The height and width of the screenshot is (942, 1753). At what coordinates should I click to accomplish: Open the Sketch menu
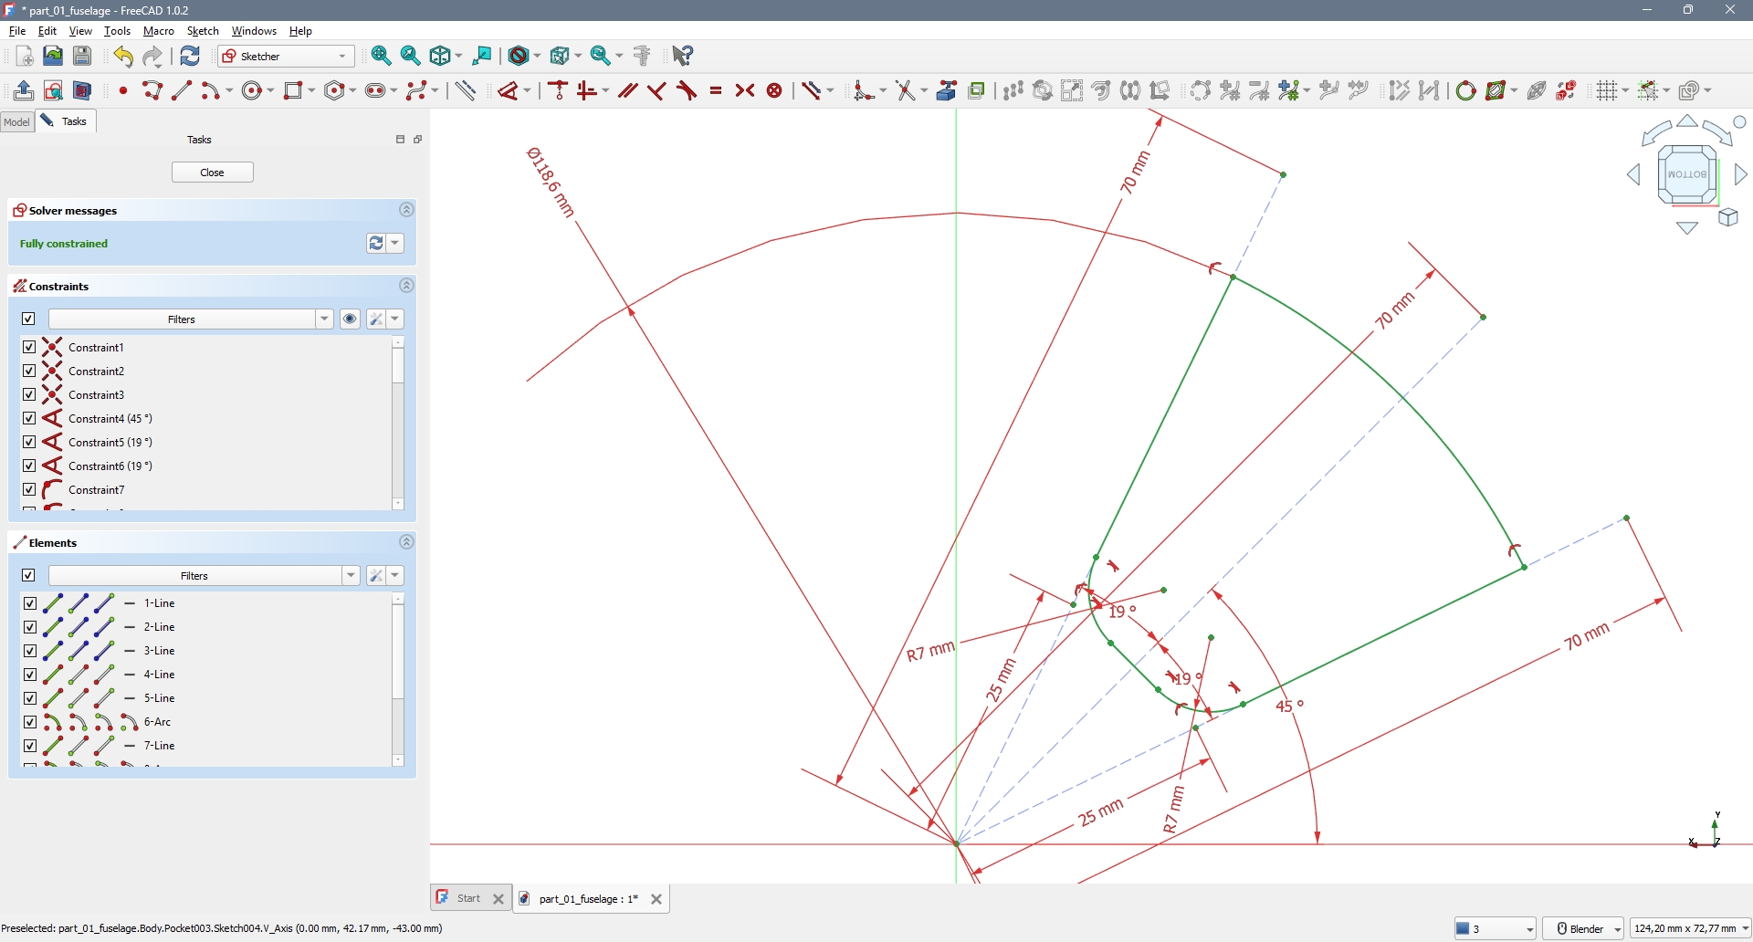click(x=203, y=31)
